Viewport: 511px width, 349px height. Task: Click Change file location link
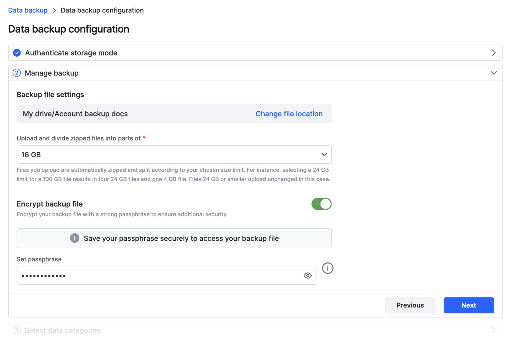[289, 114]
